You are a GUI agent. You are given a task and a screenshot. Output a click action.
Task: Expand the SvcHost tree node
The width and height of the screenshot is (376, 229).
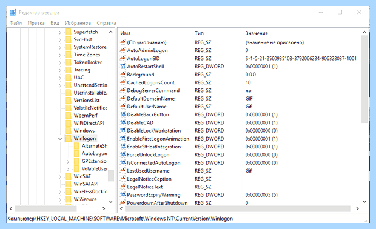pos(60,39)
